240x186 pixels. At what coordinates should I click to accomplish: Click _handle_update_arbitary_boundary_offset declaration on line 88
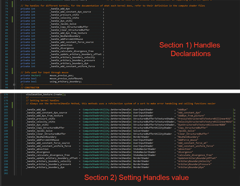coord(76,54)
